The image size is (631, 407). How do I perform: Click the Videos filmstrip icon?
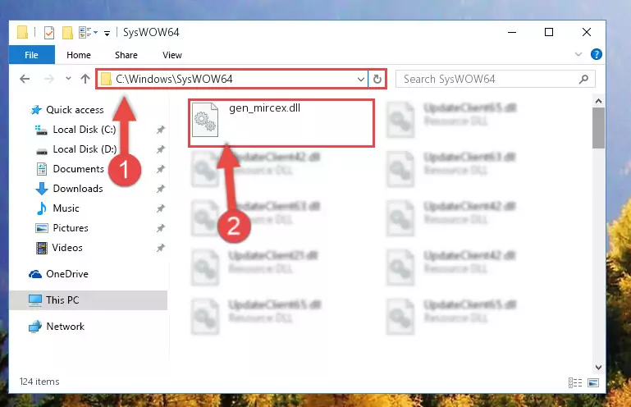[x=42, y=248]
